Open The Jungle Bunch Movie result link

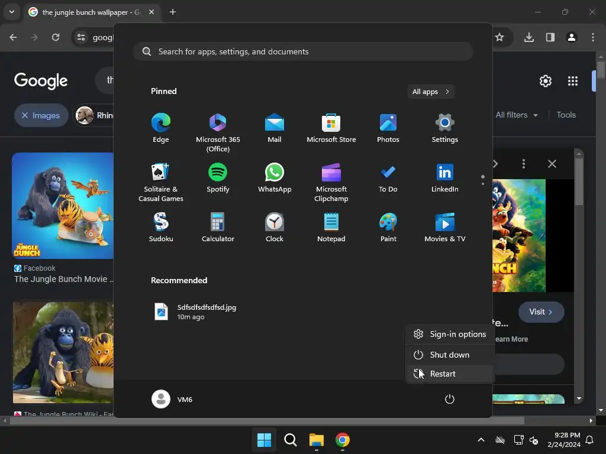(x=64, y=279)
